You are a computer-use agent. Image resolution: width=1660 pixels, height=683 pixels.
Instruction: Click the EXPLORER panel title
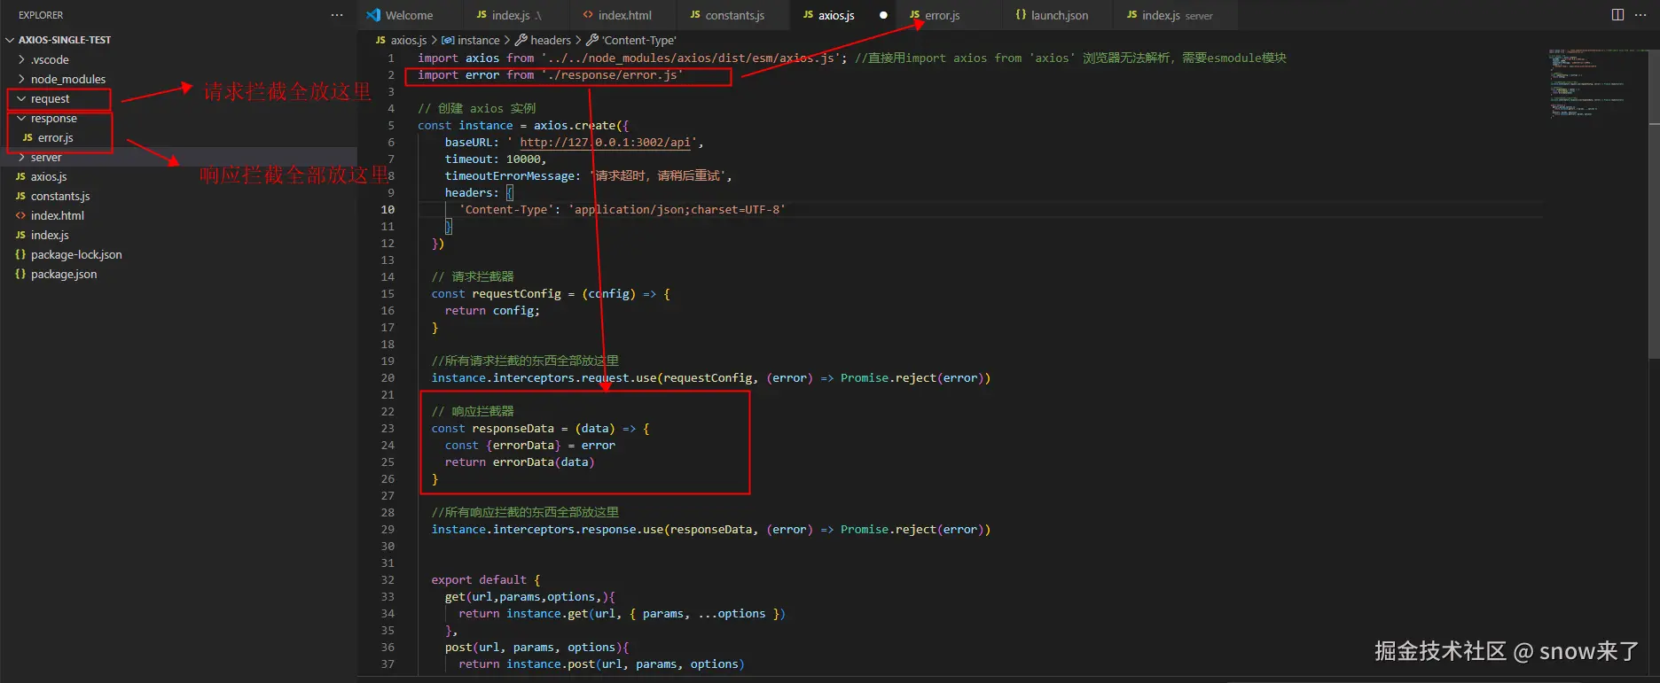(x=41, y=15)
